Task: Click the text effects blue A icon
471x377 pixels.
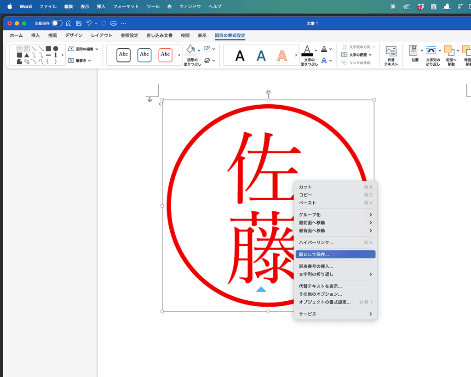Action: [x=324, y=61]
